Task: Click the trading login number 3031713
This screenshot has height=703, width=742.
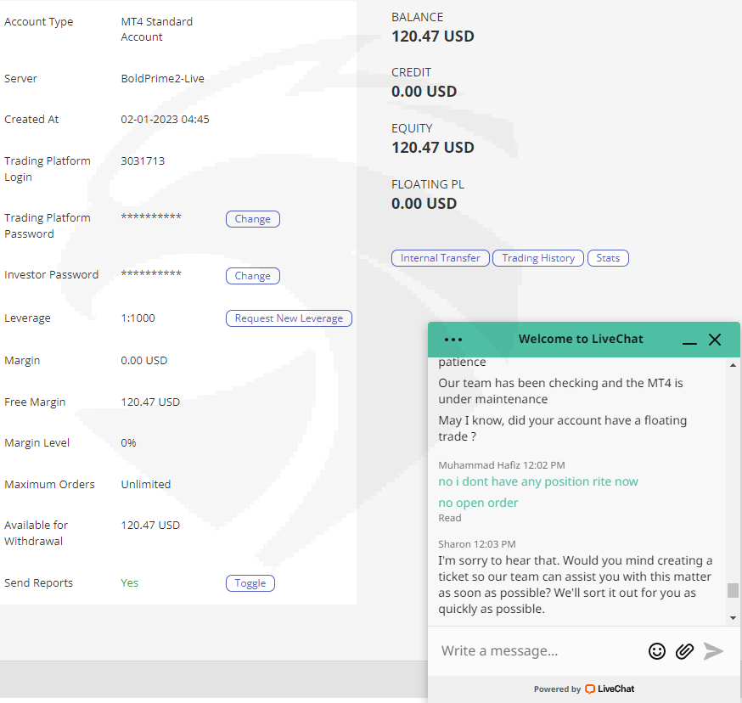Action: click(143, 160)
